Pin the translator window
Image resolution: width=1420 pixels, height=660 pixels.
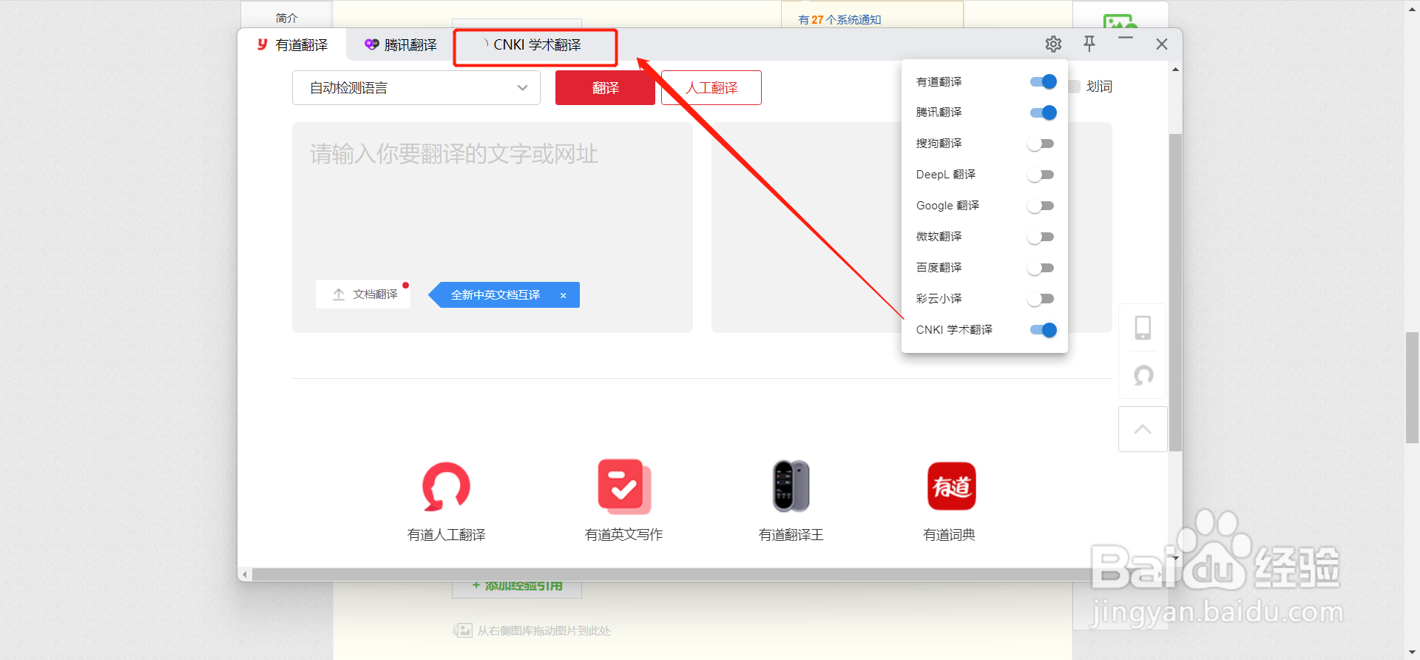tap(1089, 44)
